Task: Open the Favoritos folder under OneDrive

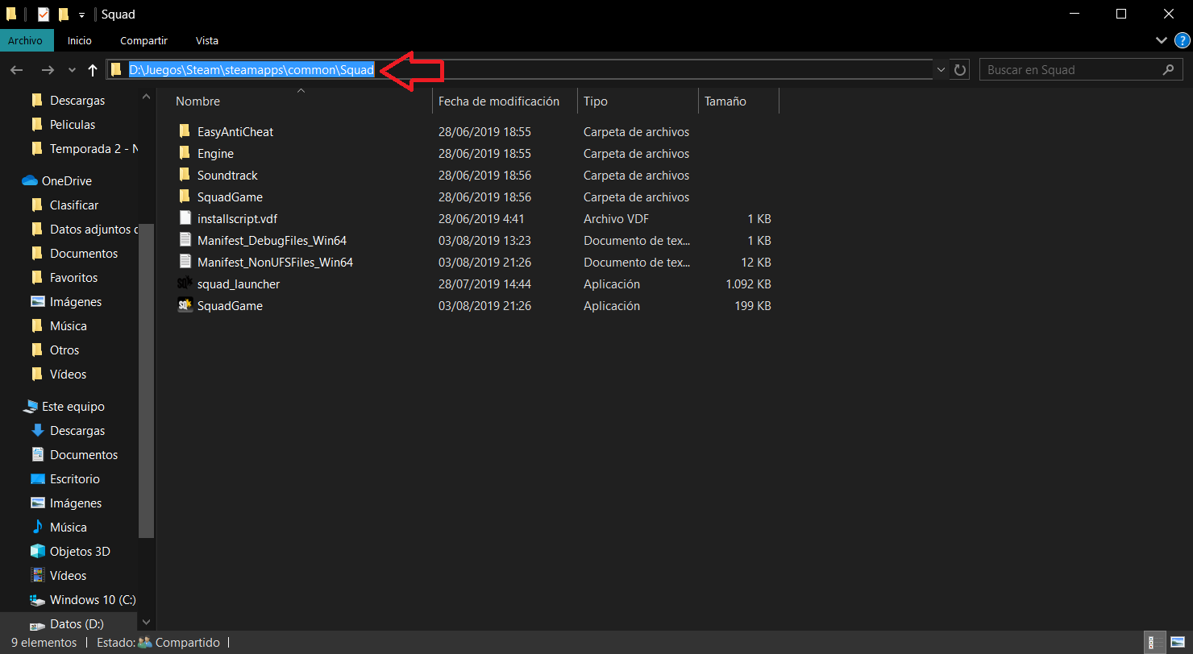Action: 73,278
